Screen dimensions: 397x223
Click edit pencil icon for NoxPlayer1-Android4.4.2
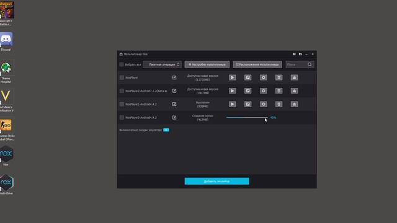tap(174, 104)
